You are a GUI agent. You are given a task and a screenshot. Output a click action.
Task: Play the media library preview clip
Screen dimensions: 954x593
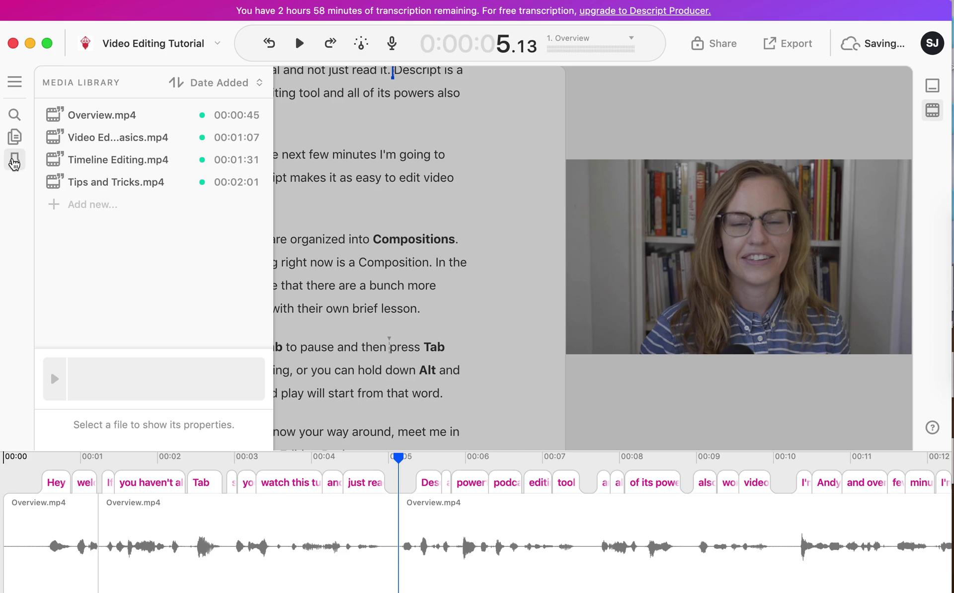55,379
